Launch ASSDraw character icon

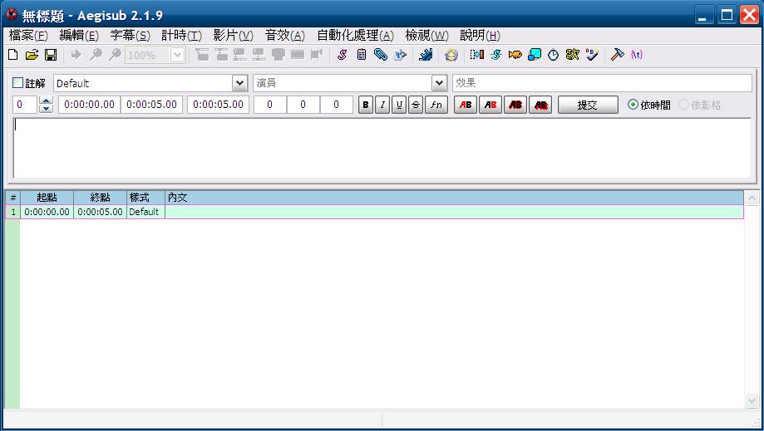[451, 55]
